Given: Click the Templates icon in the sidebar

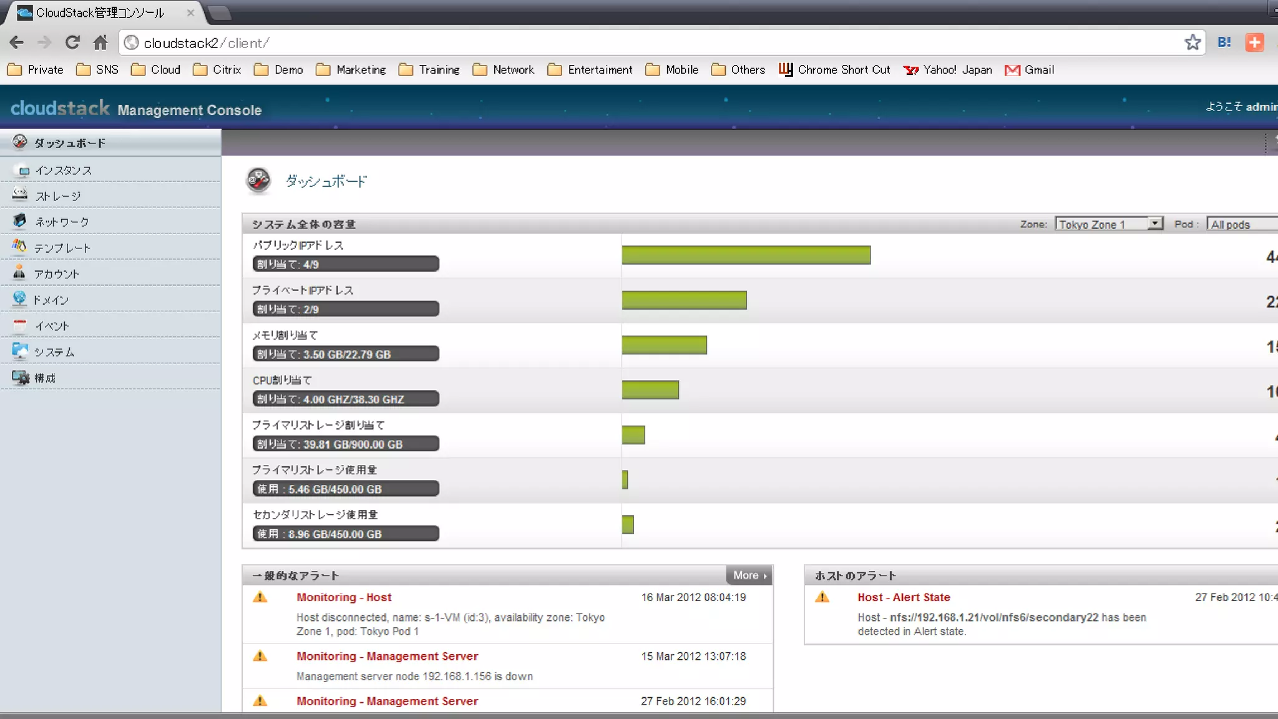Looking at the screenshot, I should tap(20, 247).
